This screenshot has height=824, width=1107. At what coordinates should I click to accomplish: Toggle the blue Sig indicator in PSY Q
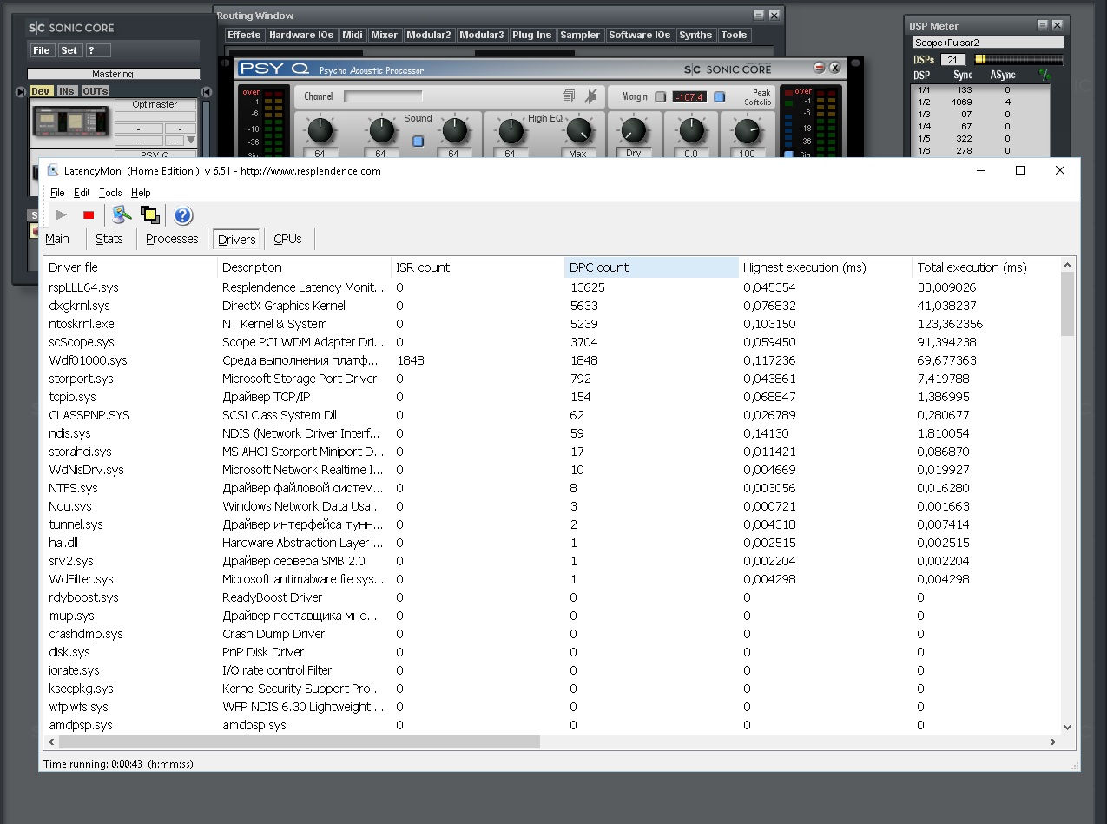point(788,155)
